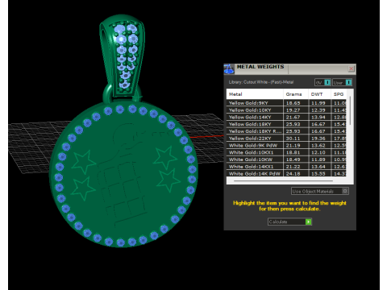The height and width of the screenshot is (290, 387).
Task: Sort by the Metal column header
Action: pyautogui.click(x=255, y=94)
